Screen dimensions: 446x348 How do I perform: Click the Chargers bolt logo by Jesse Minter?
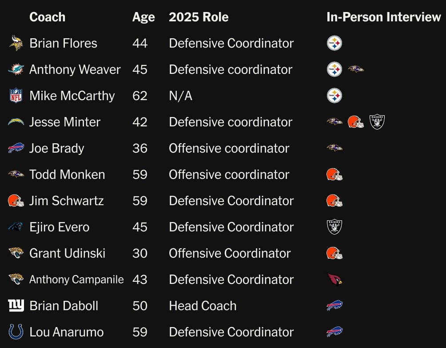tap(16, 122)
